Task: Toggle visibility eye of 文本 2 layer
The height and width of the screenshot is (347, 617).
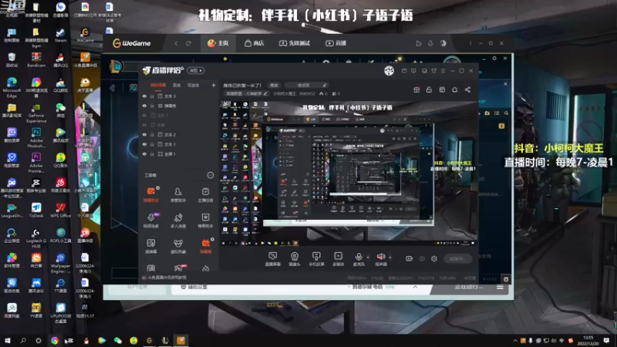Action: pos(144,134)
